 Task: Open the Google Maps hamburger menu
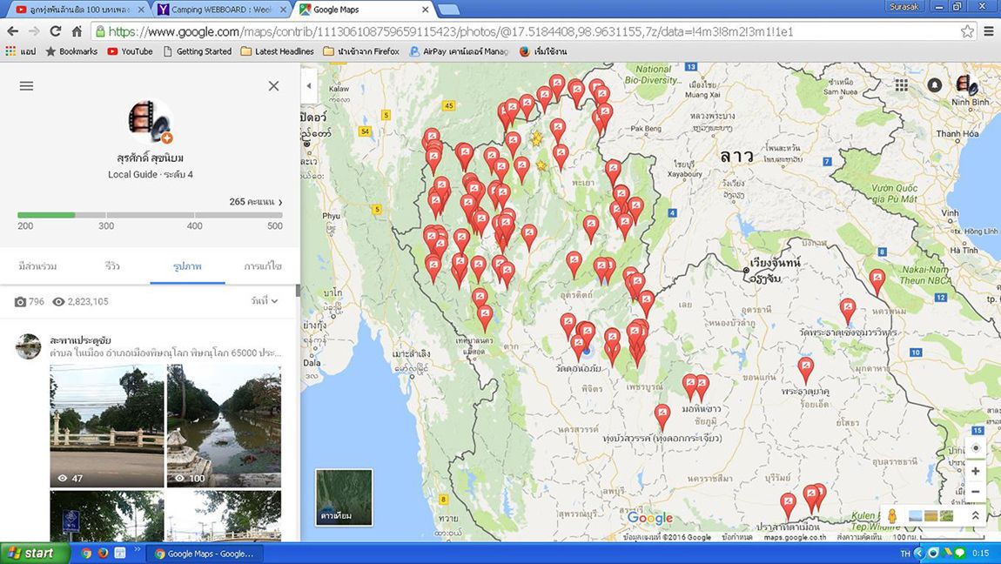click(26, 86)
